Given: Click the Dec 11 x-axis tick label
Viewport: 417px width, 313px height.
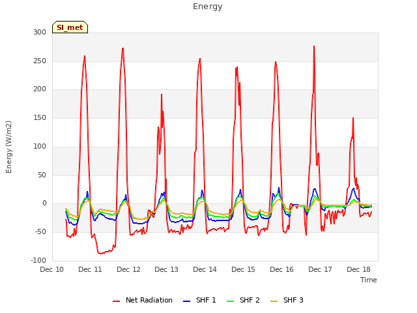Looking at the screenshot, I should tap(90, 269).
